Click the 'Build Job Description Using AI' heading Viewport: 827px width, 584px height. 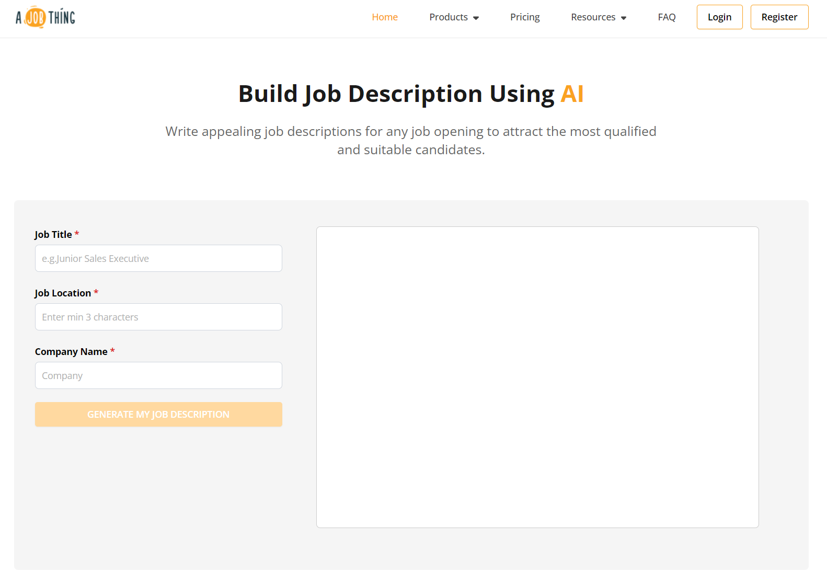pos(411,94)
